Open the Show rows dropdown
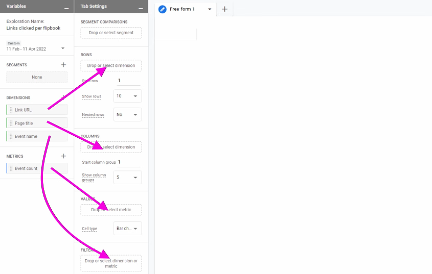 tap(128, 96)
